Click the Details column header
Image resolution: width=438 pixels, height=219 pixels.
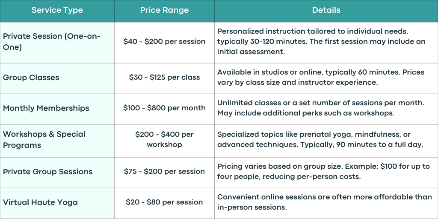tap(326, 10)
